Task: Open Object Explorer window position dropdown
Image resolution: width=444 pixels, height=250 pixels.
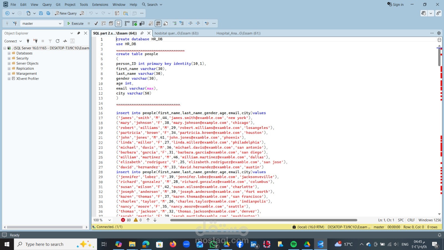Action: (72, 33)
